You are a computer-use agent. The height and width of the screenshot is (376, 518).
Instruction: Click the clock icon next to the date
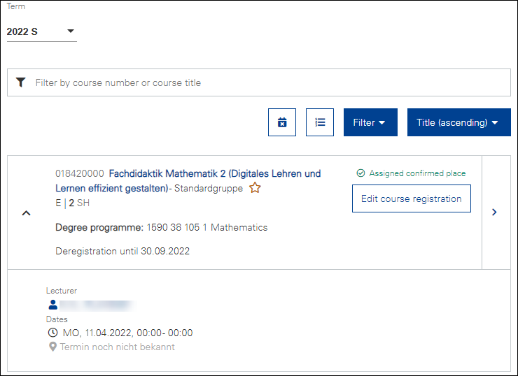click(x=53, y=333)
